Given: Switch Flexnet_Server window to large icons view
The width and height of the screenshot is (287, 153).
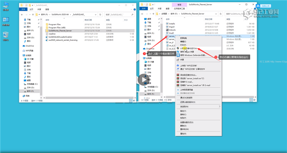Looking at the screenshot, I should click(254, 100).
